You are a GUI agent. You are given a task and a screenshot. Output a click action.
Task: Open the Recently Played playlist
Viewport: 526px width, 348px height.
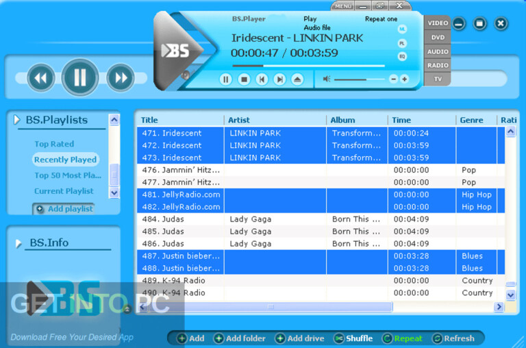pyautogui.click(x=66, y=160)
